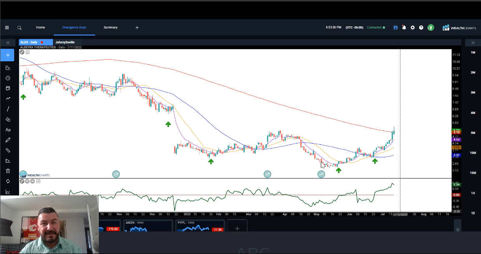Select the pencil freehand tool
The image size is (481, 254).
coord(8,140)
